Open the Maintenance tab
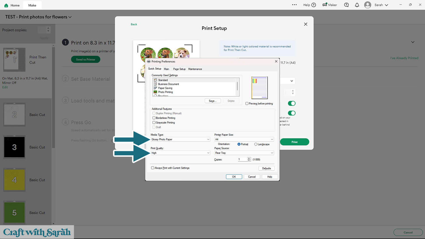This screenshot has width=425, height=239. pos(195,69)
